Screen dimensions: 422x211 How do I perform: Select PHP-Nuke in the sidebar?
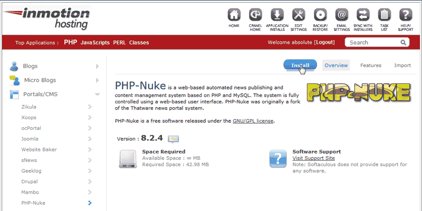(x=33, y=203)
